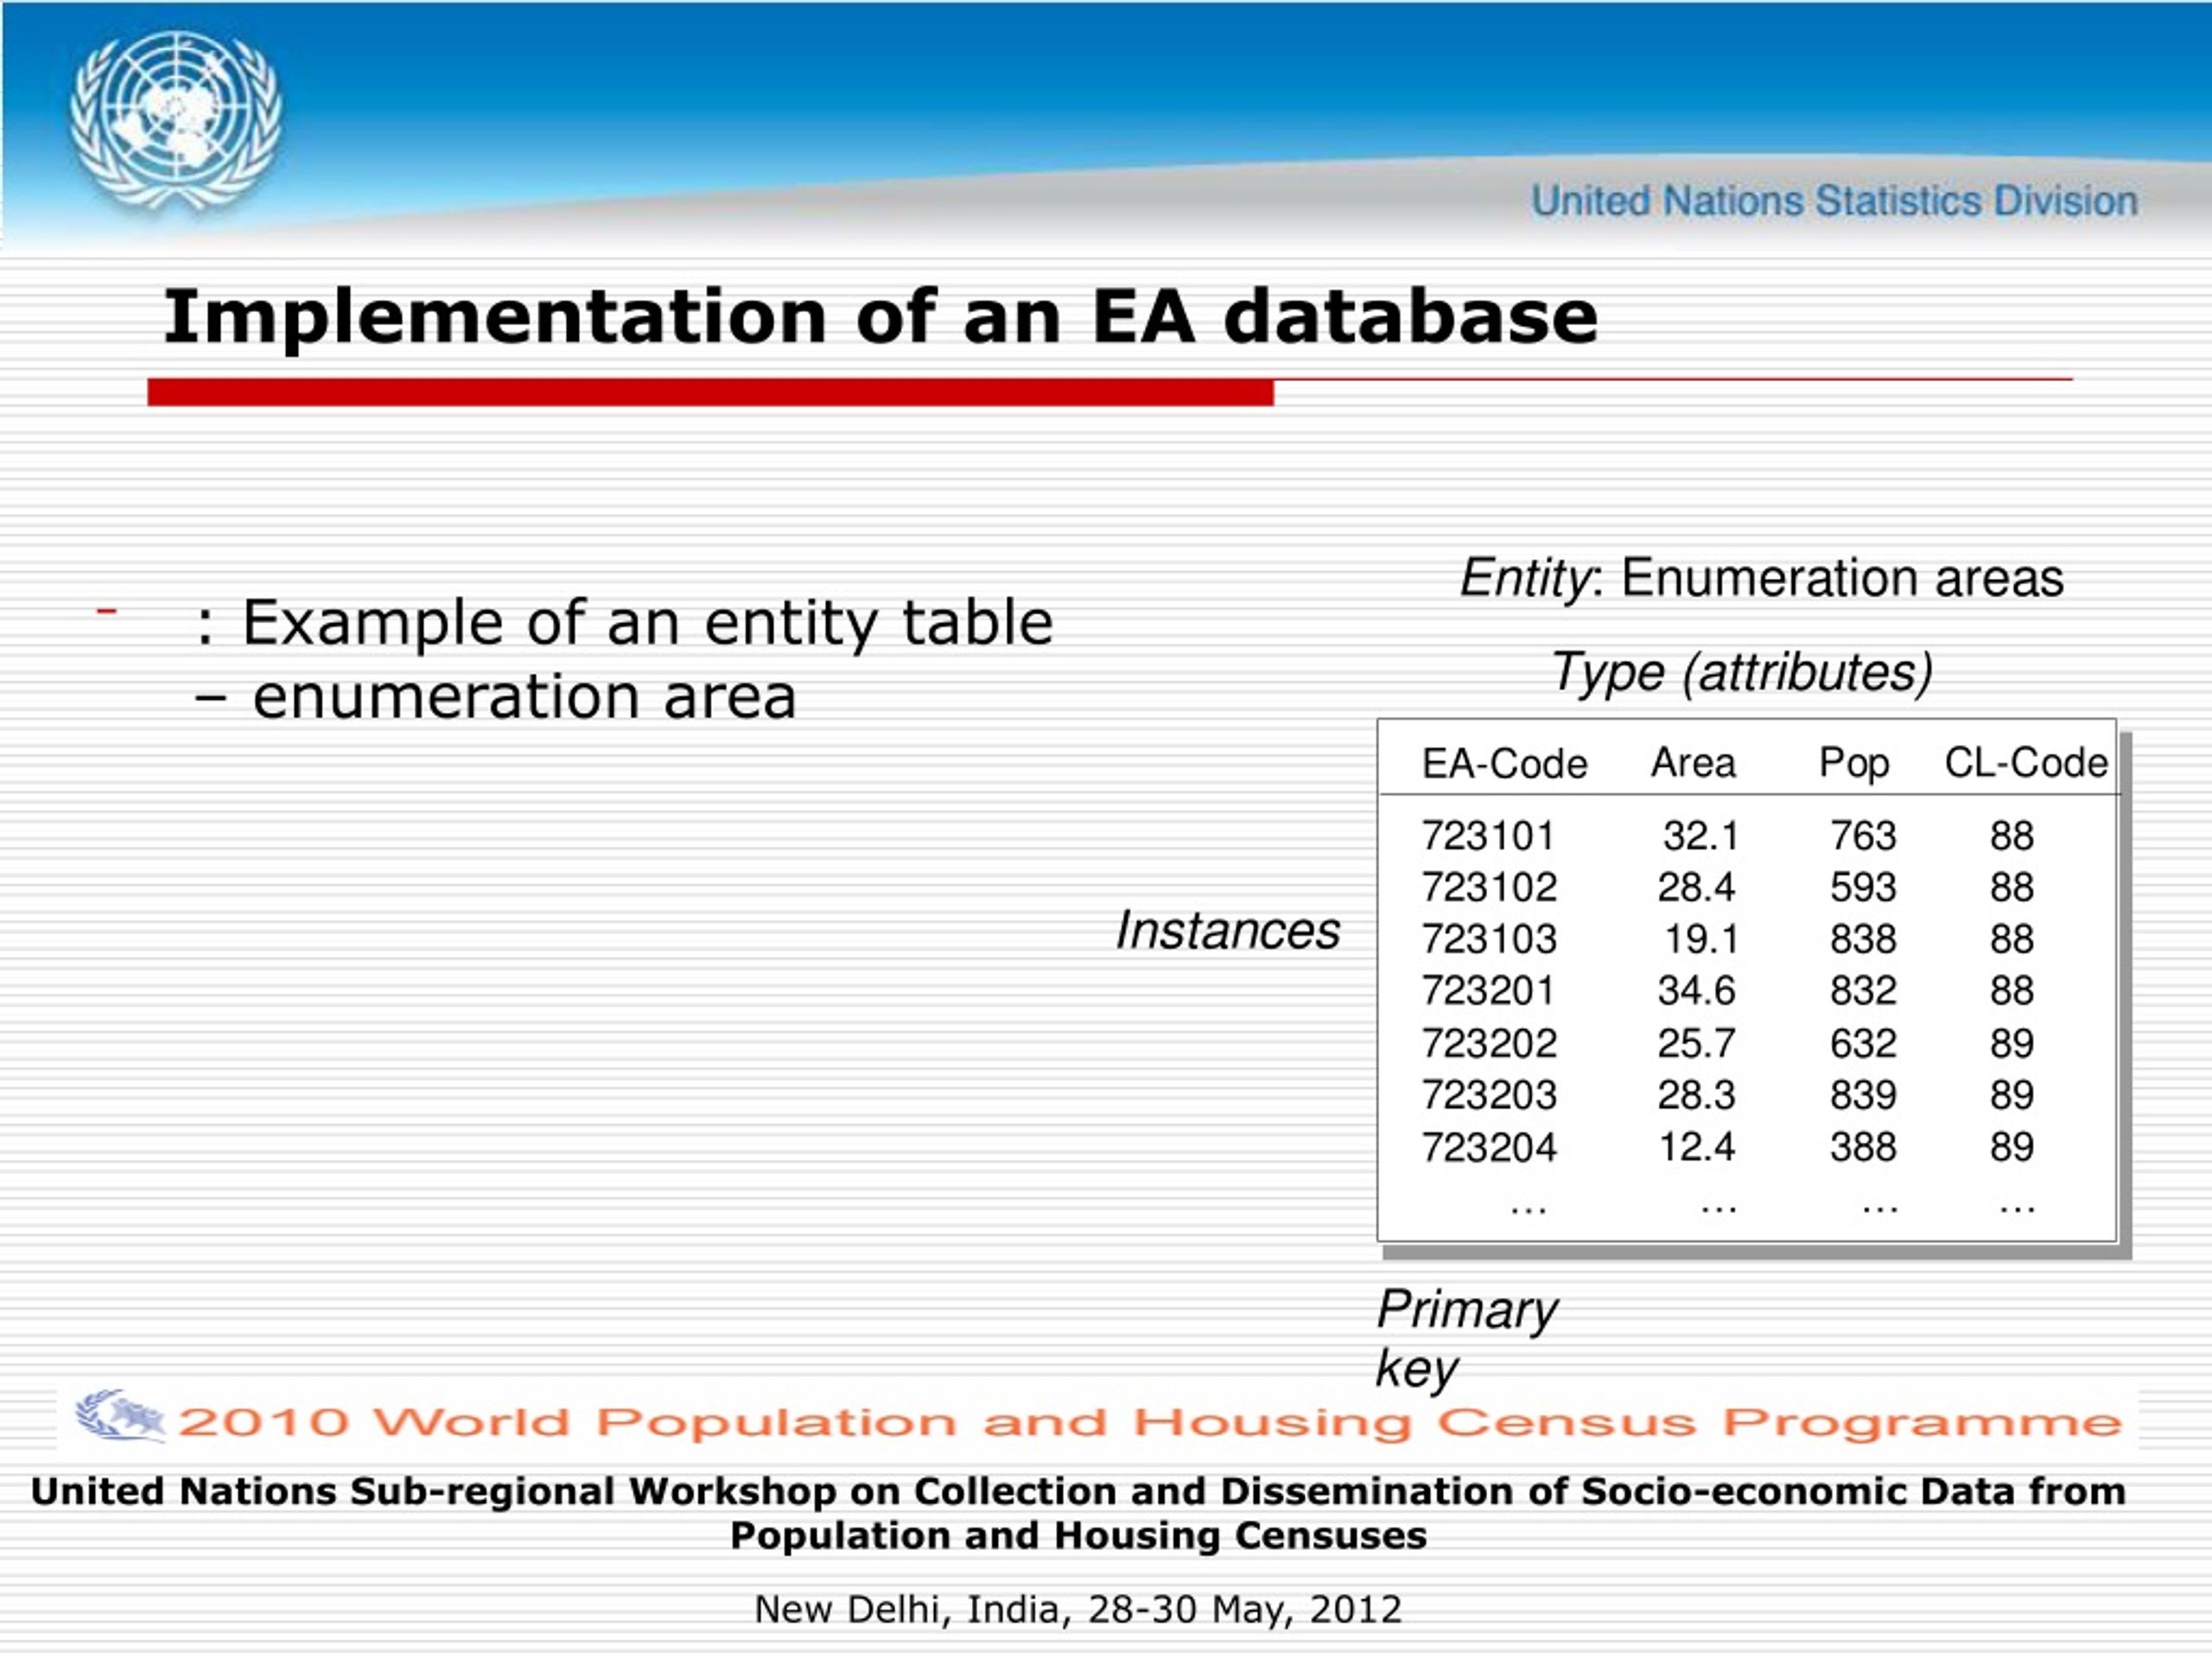Select the title Implementation of an EA database
Screen dimensions: 2212x1659
tap(880, 317)
